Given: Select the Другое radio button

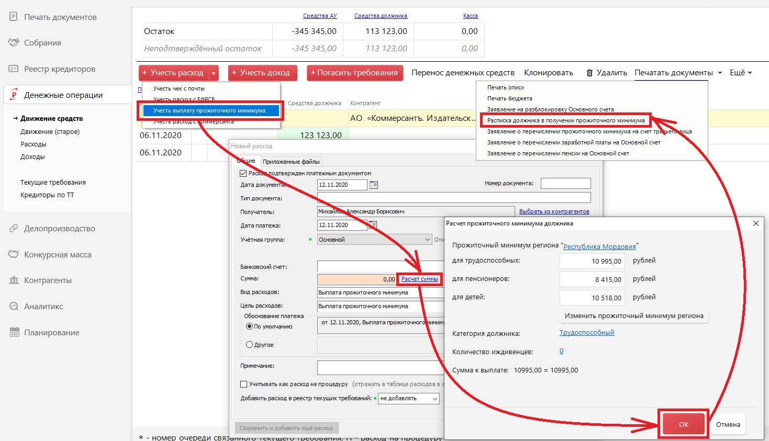Looking at the screenshot, I should [x=249, y=345].
